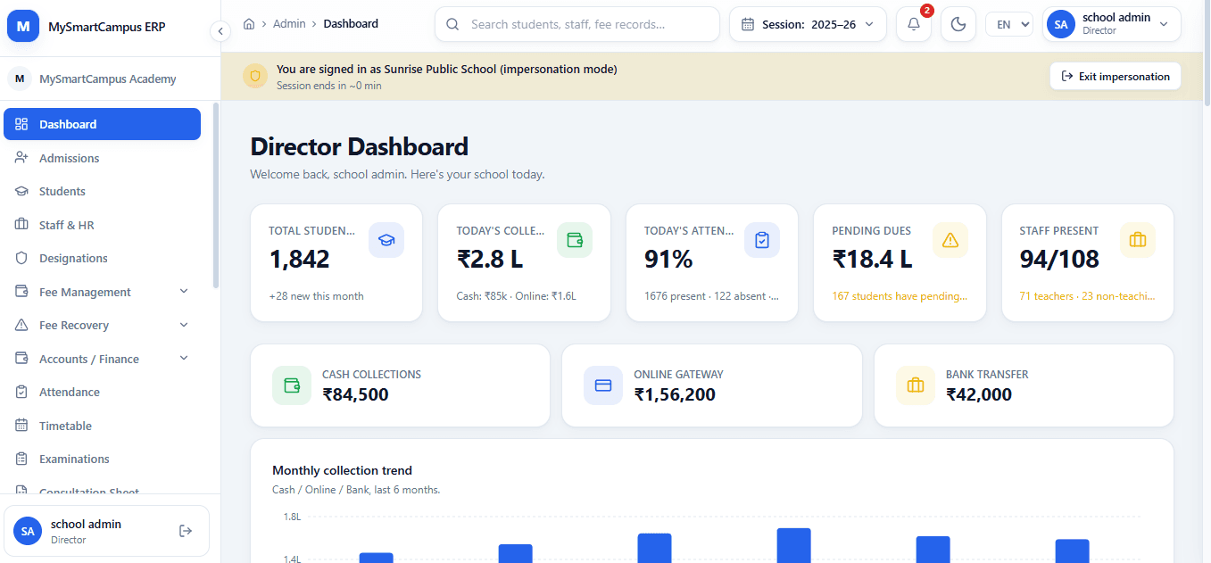The image size is (1211, 563).
Task: Click the shield icon in impersonation banner
Action: (x=255, y=76)
